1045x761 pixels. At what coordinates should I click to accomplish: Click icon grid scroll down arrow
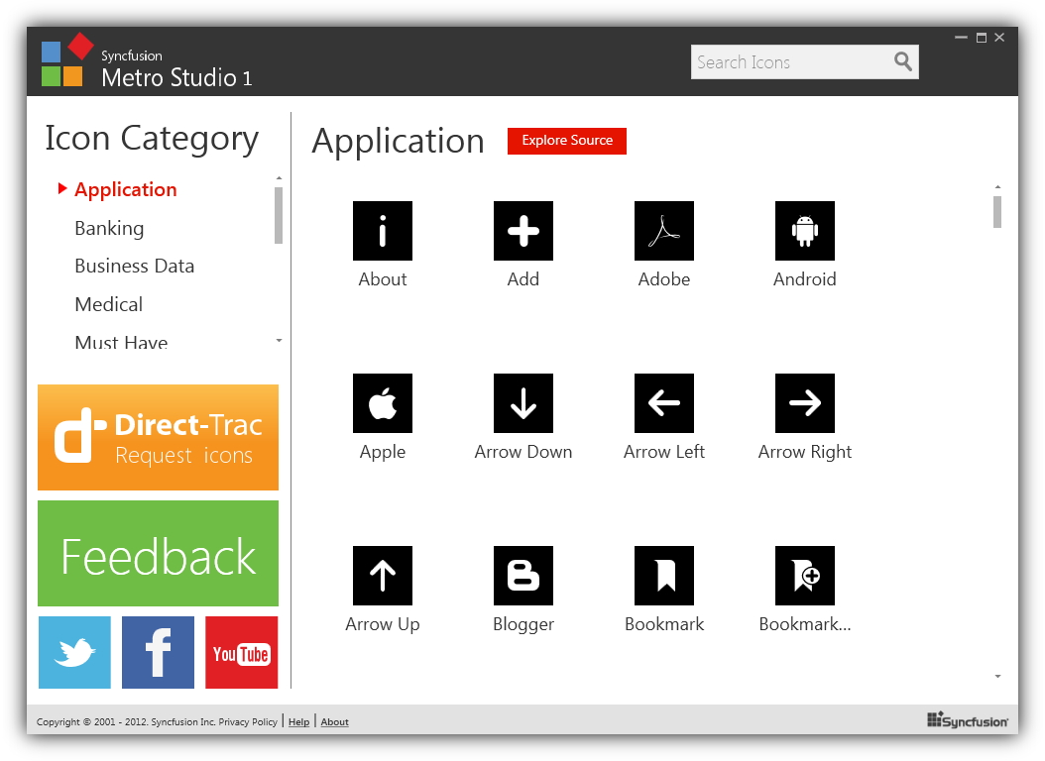(997, 677)
